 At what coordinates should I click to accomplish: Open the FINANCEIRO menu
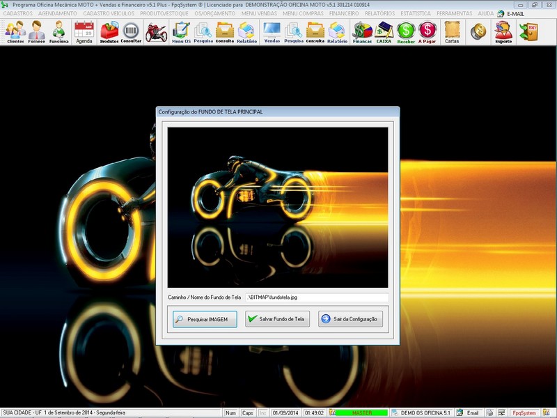pos(344,13)
